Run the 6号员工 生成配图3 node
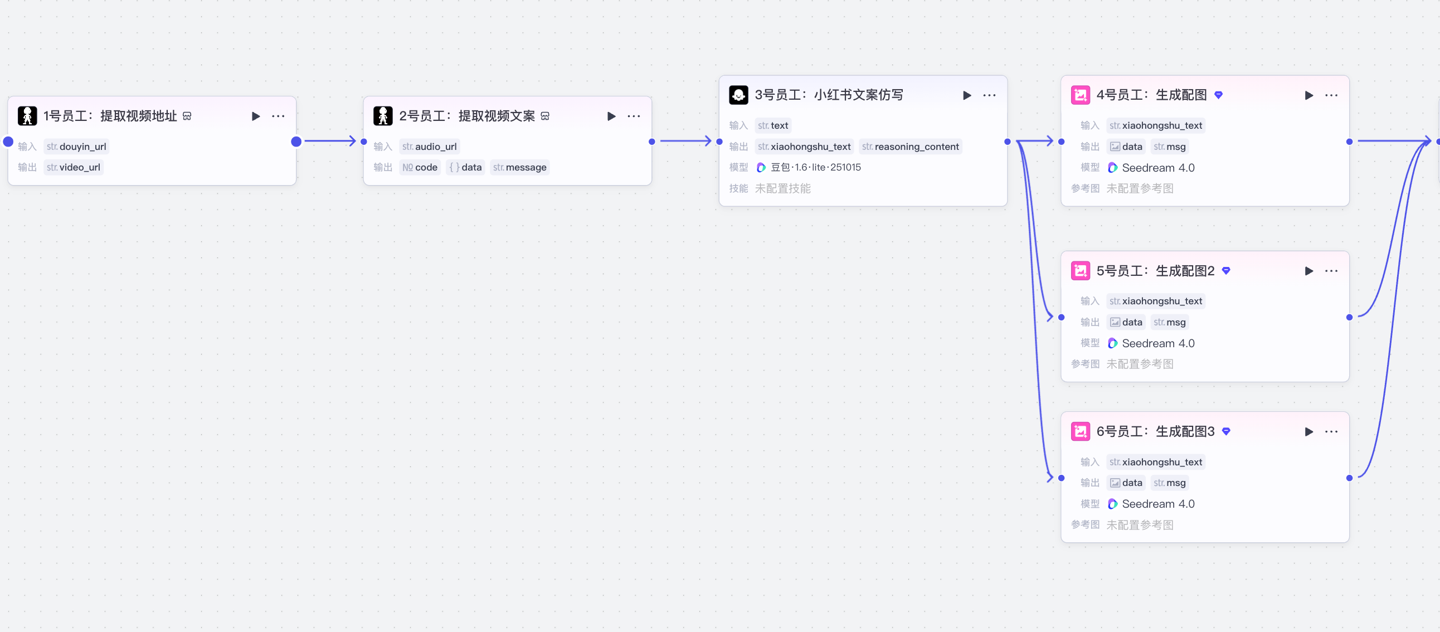The width and height of the screenshot is (1440, 632). tap(1308, 432)
